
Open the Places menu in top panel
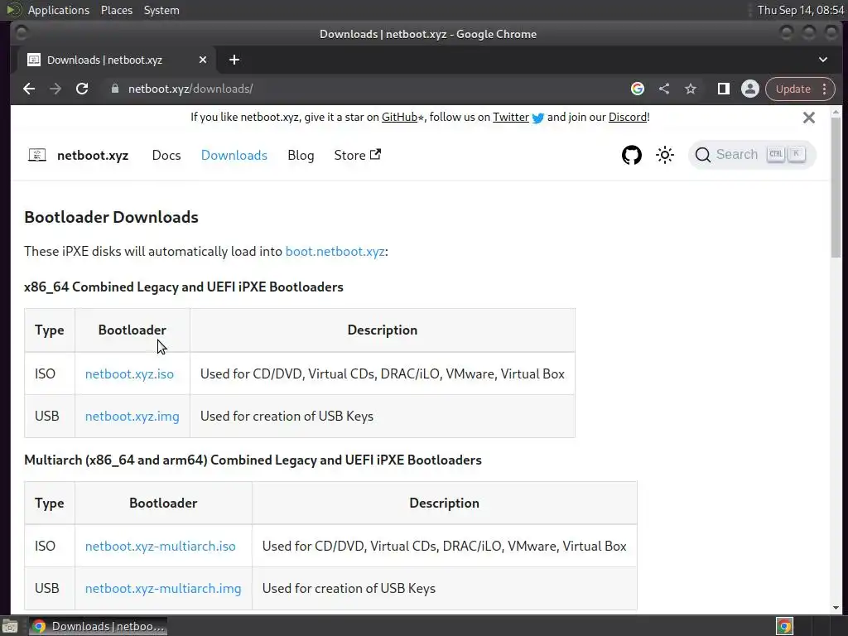(x=117, y=10)
